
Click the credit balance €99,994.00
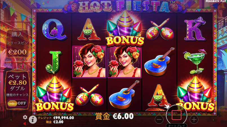click(x=64, y=118)
